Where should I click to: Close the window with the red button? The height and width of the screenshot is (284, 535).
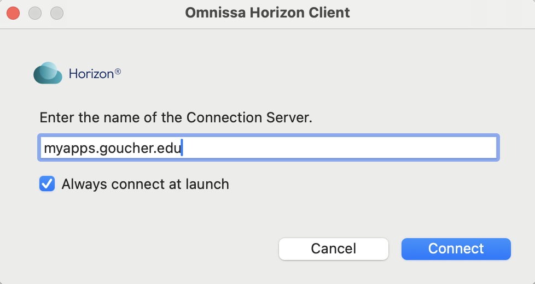coord(13,13)
